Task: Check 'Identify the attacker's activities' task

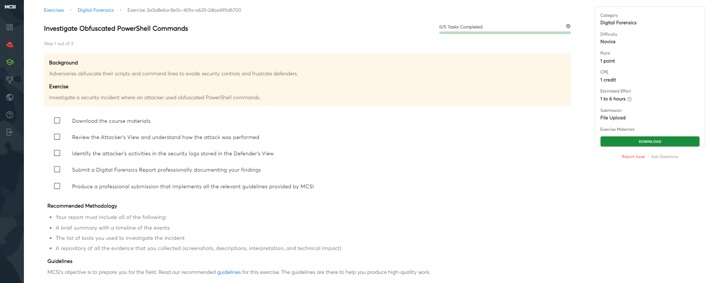Action: 57,153
